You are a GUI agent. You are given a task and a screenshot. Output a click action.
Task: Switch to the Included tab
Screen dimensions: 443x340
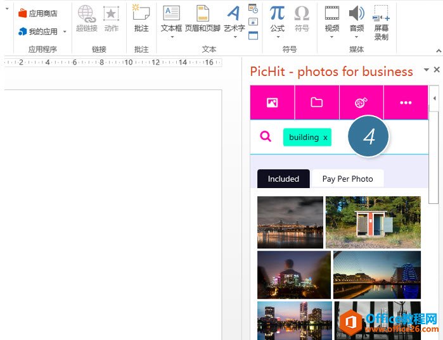point(283,179)
